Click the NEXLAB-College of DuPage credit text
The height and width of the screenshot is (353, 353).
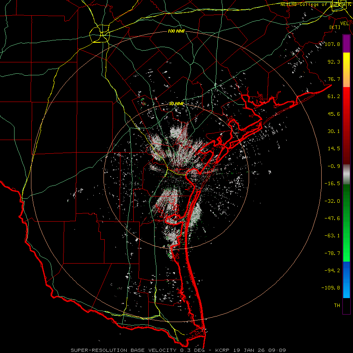(x=315, y=4)
